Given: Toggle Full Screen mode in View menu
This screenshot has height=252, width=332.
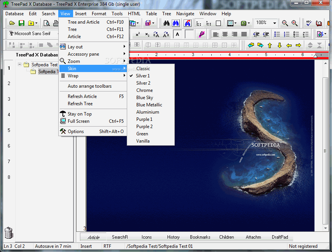Looking at the screenshot, I should coord(93,121).
